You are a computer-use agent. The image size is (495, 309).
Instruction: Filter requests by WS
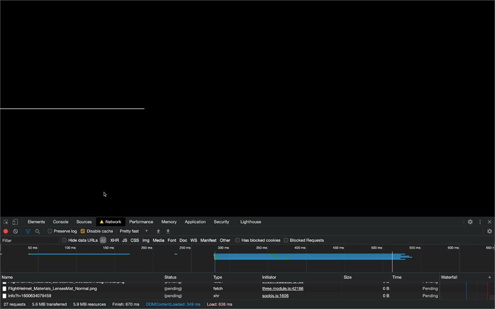click(x=194, y=240)
